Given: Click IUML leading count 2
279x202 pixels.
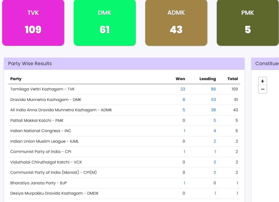Looking at the screenshot, I should tap(215, 141).
